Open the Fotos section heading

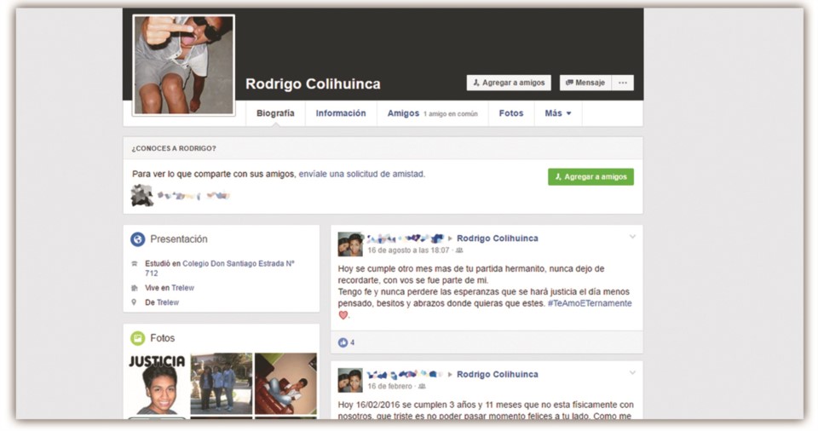[162, 338]
